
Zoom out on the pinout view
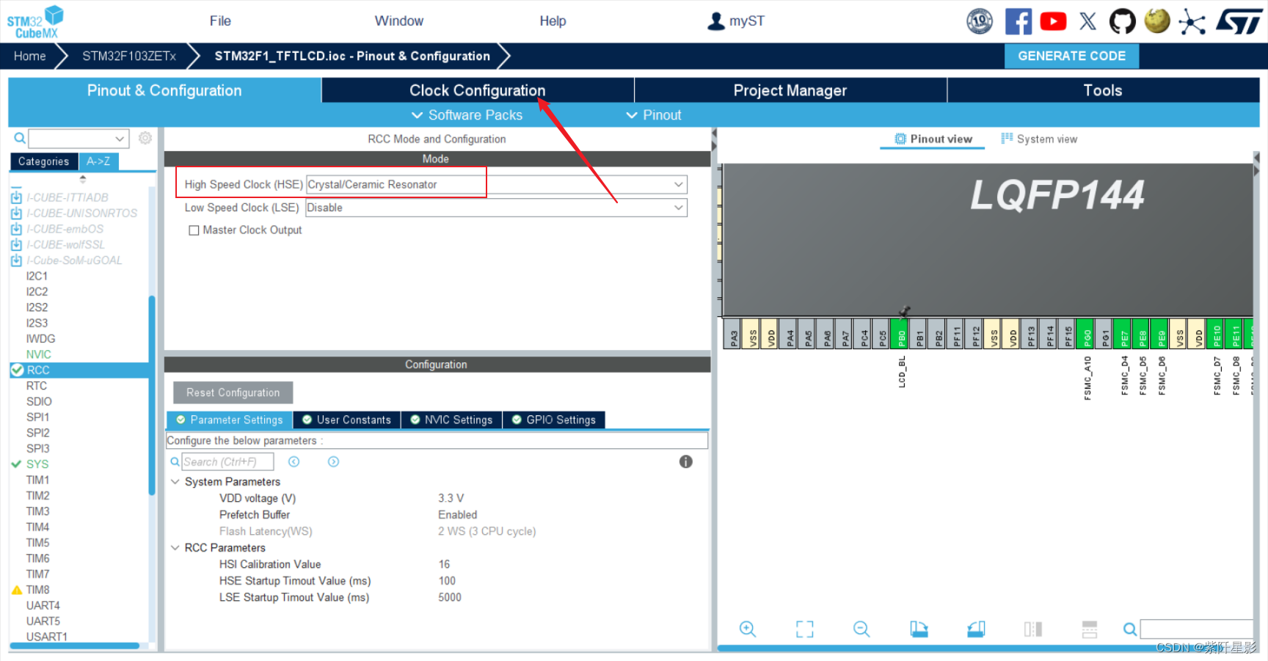(x=861, y=629)
